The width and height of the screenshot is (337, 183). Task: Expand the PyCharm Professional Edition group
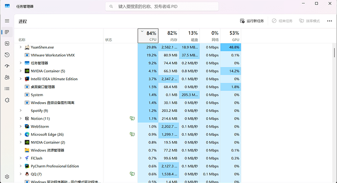click(21, 166)
